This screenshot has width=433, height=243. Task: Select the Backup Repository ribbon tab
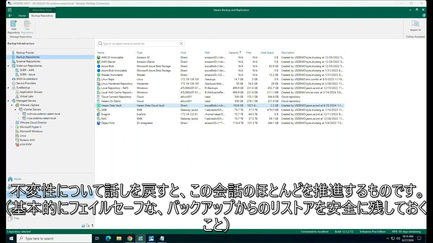click(x=42, y=16)
